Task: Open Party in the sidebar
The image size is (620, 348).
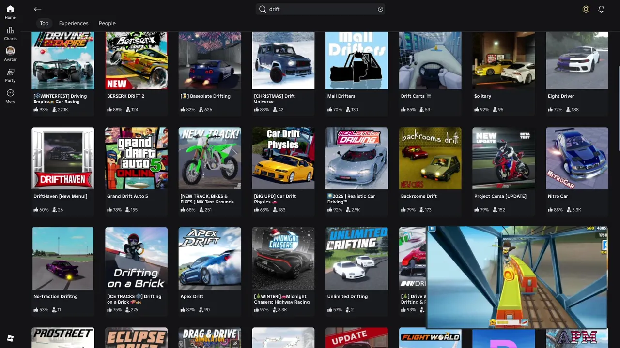Action: point(10,75)
